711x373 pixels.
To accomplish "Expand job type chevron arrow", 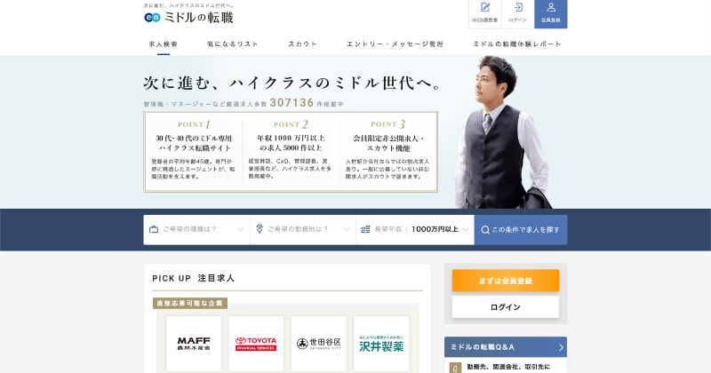I will 240,229.
